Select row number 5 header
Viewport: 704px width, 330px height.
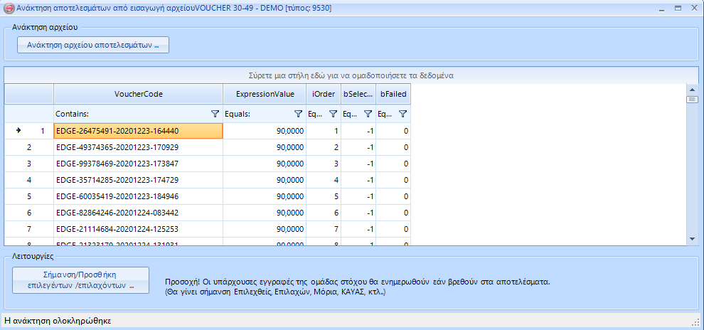coord(28,196)
